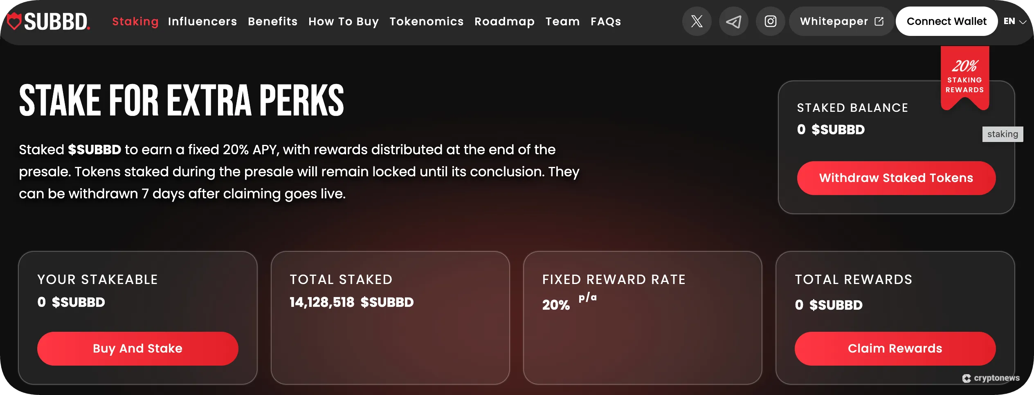Expand the Staked Balance panel
1034x395 pixels.
[896, 147]
